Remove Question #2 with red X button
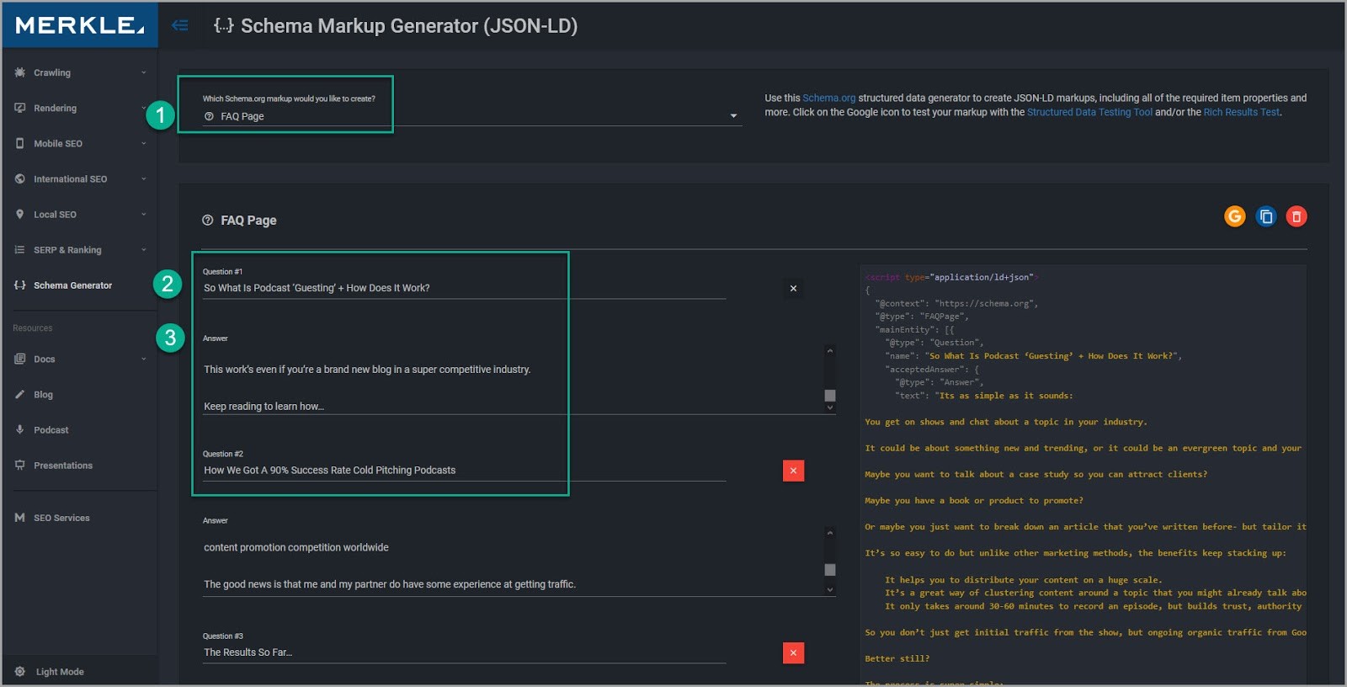The image size is (1347, 687). pyautogui.click(x=793, y=471)
